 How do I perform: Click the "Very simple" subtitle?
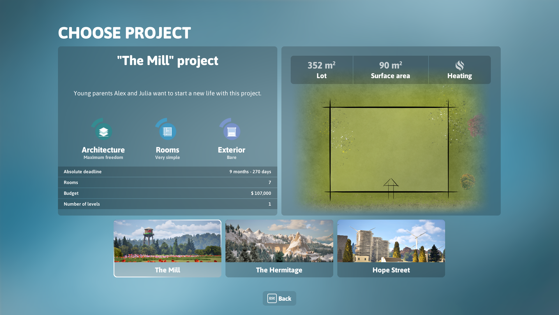coord(167,157)
